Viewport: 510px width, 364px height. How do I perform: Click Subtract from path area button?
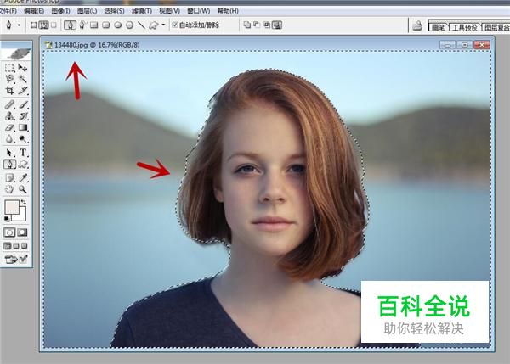point(257,25)
